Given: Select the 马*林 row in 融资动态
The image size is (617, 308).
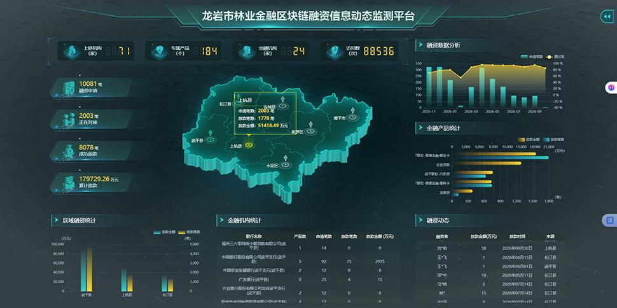Looking at the screenshot, I should click(490, 284).
